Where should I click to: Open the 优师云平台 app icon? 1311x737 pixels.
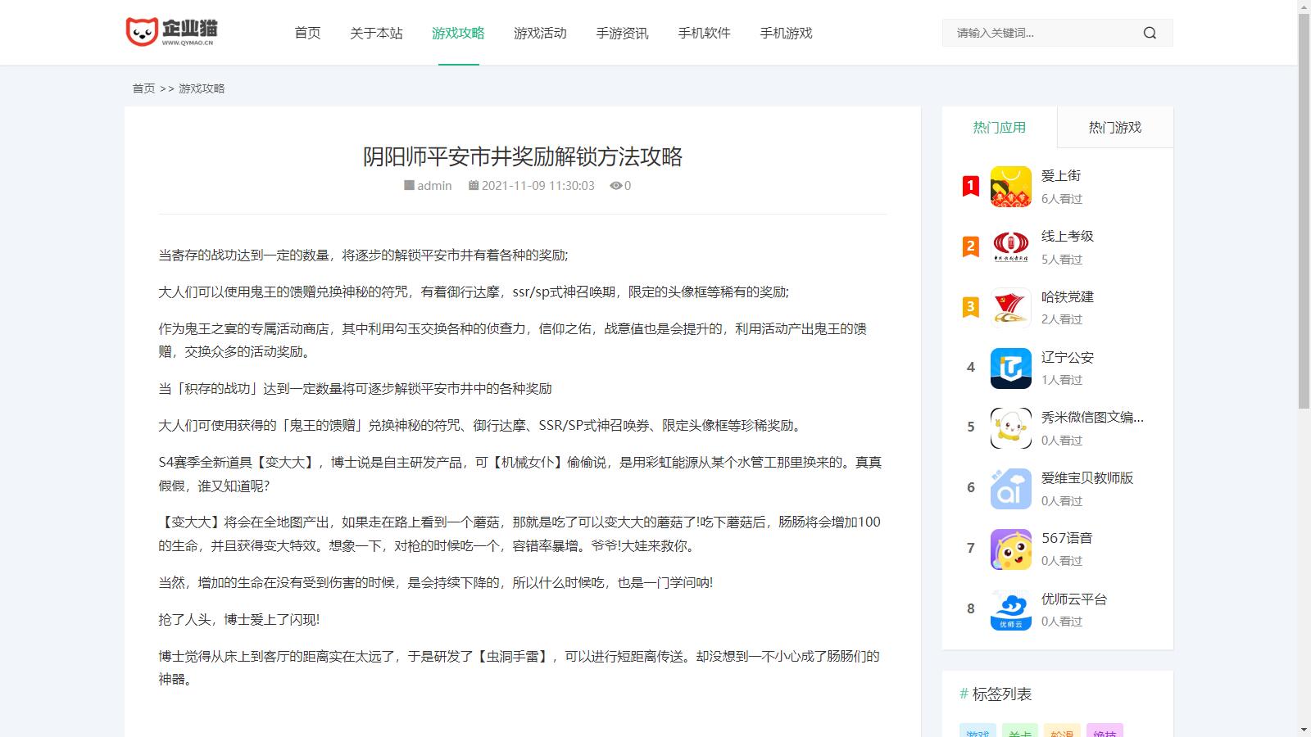[1010, 610]
